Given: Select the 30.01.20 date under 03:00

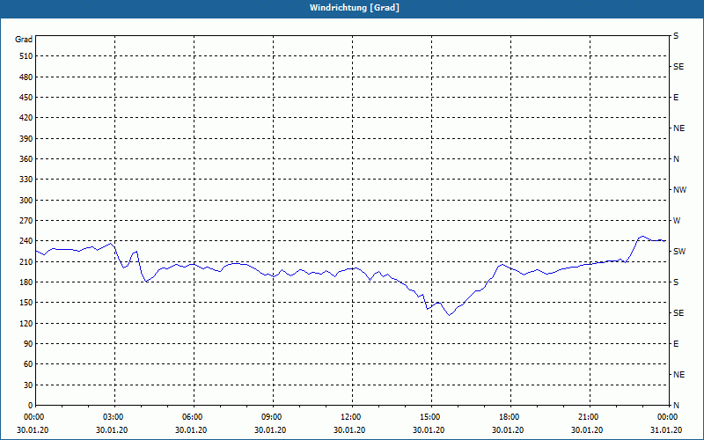Looking at the screenshot, I should click(112, 430).
